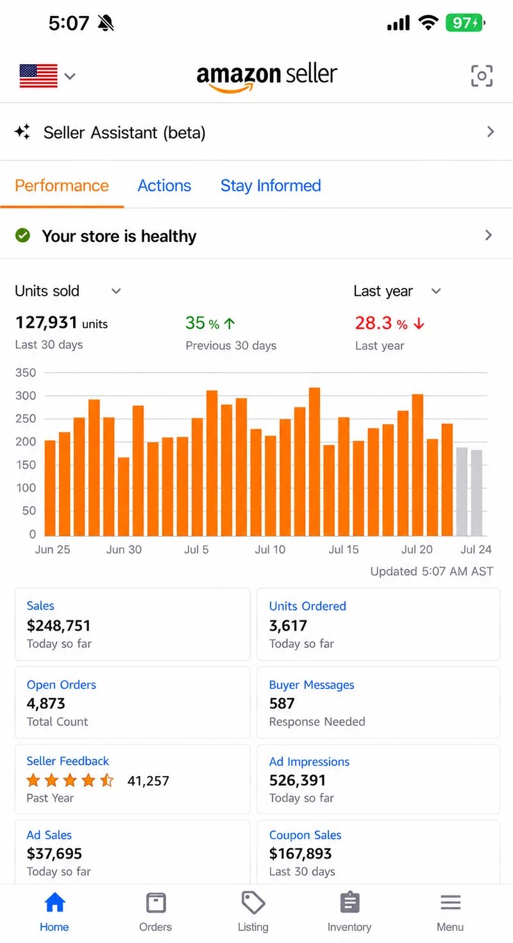Image resolution: width=513 pixels, height=943 pixels.
Task: Tap the 5:07 status bar clock
Action: pos(69,24)
